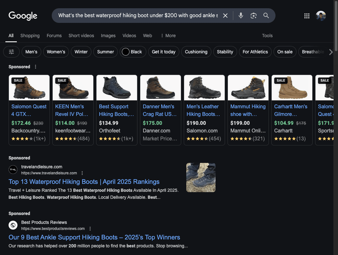Screen dimensions: 338x255
Task: Open Men's Leather Hiking Boots Salomon.com listing
Action: click(x=204, y=110)
